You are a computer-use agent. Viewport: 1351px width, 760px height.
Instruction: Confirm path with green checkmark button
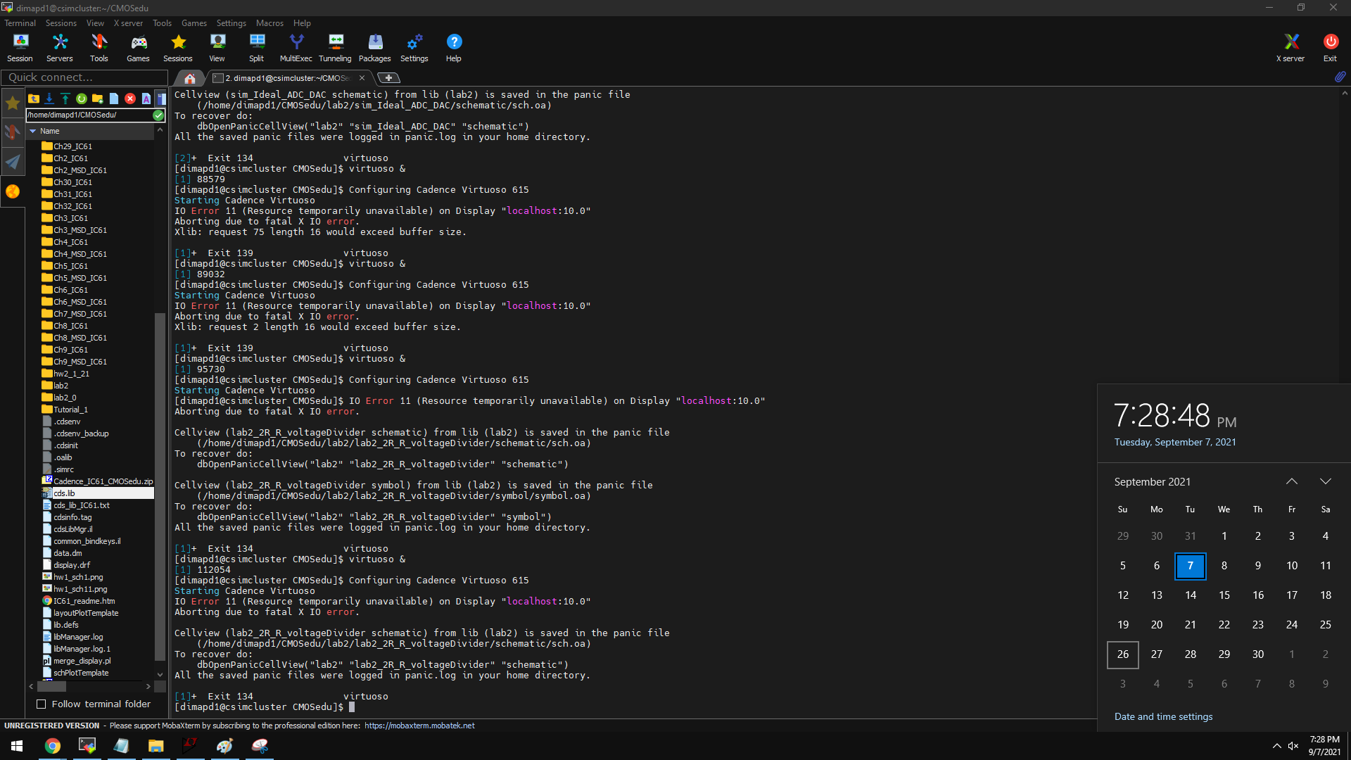[158, 115]
